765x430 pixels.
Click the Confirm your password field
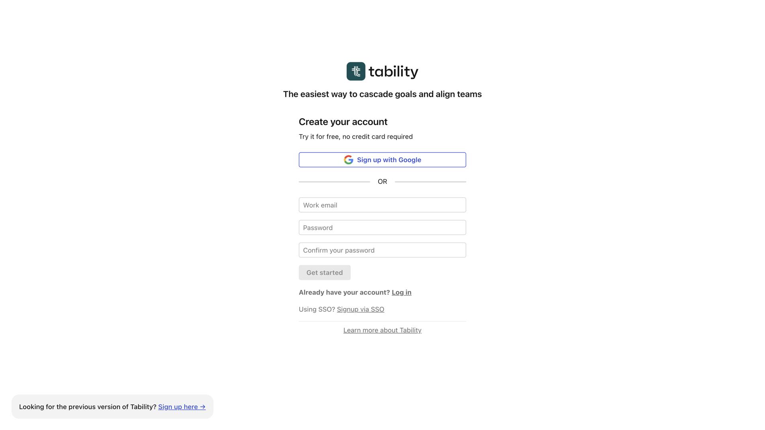coord(382,250)
